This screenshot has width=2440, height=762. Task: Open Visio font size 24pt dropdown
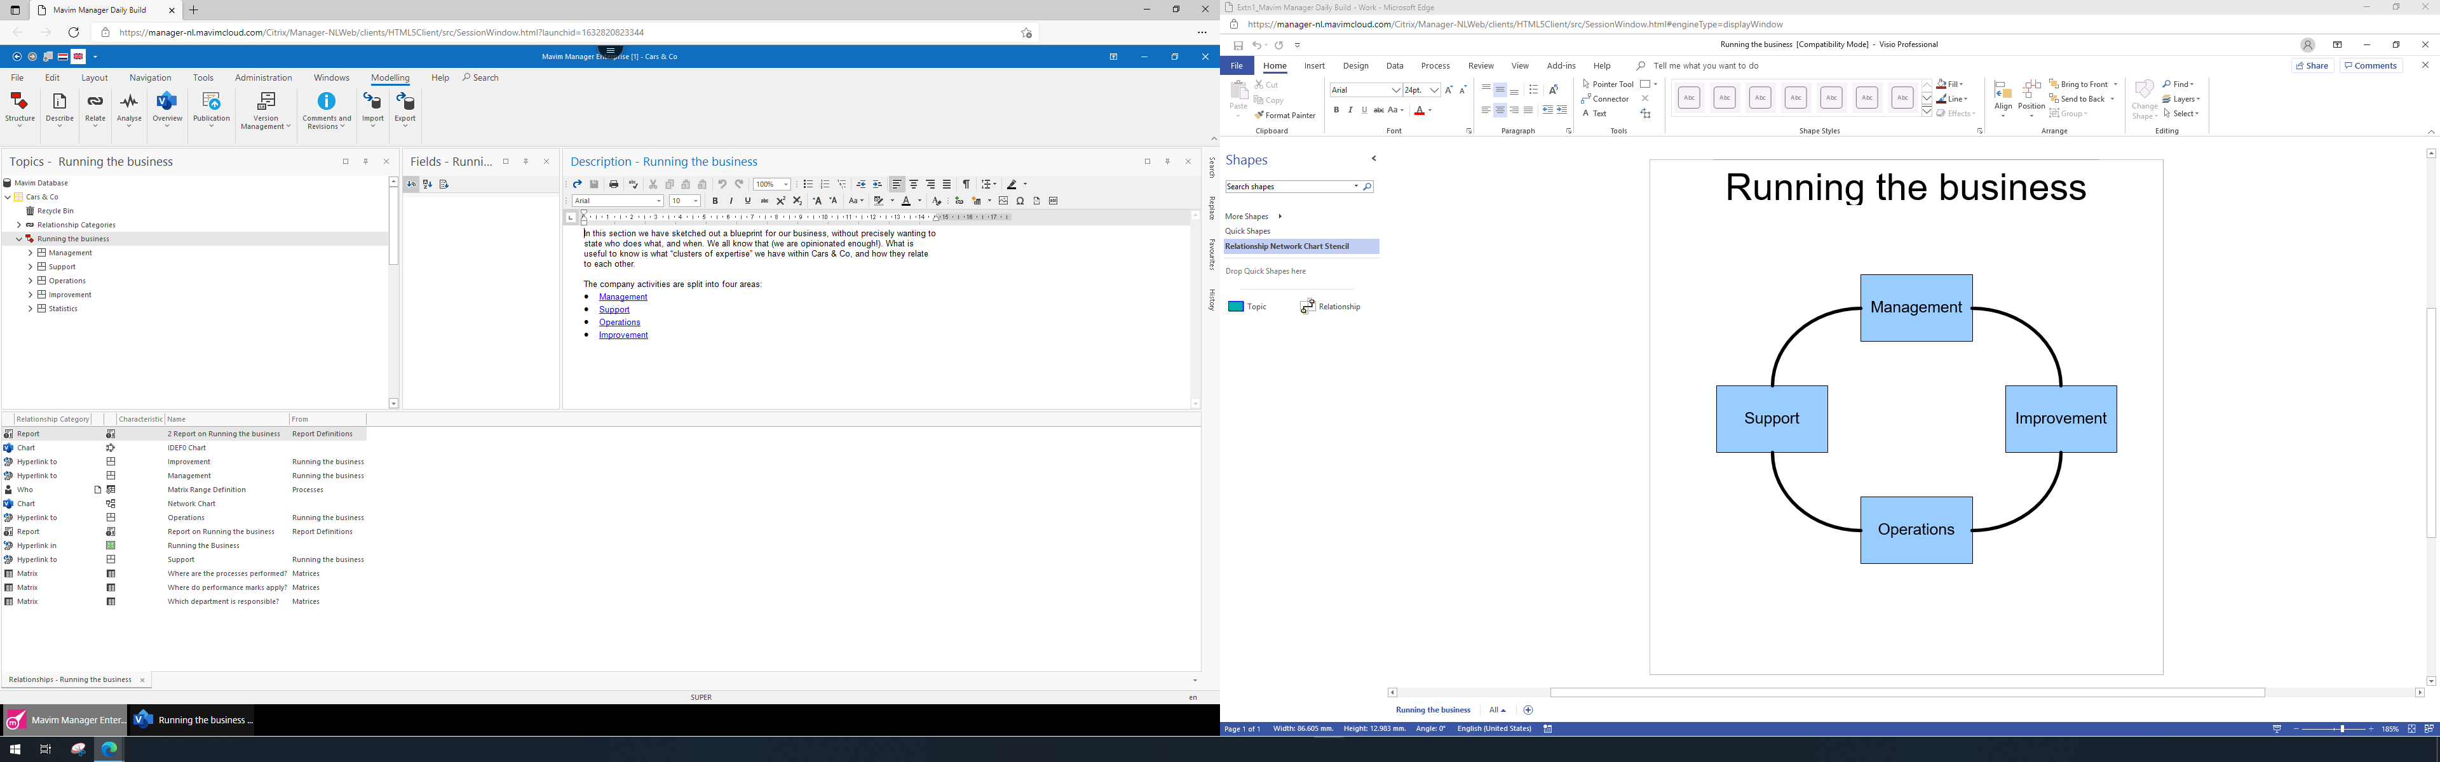point(1434,90)
